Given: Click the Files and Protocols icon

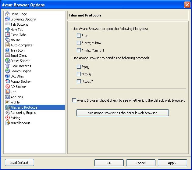Looking at the screenshot, I should coord(7,107).
